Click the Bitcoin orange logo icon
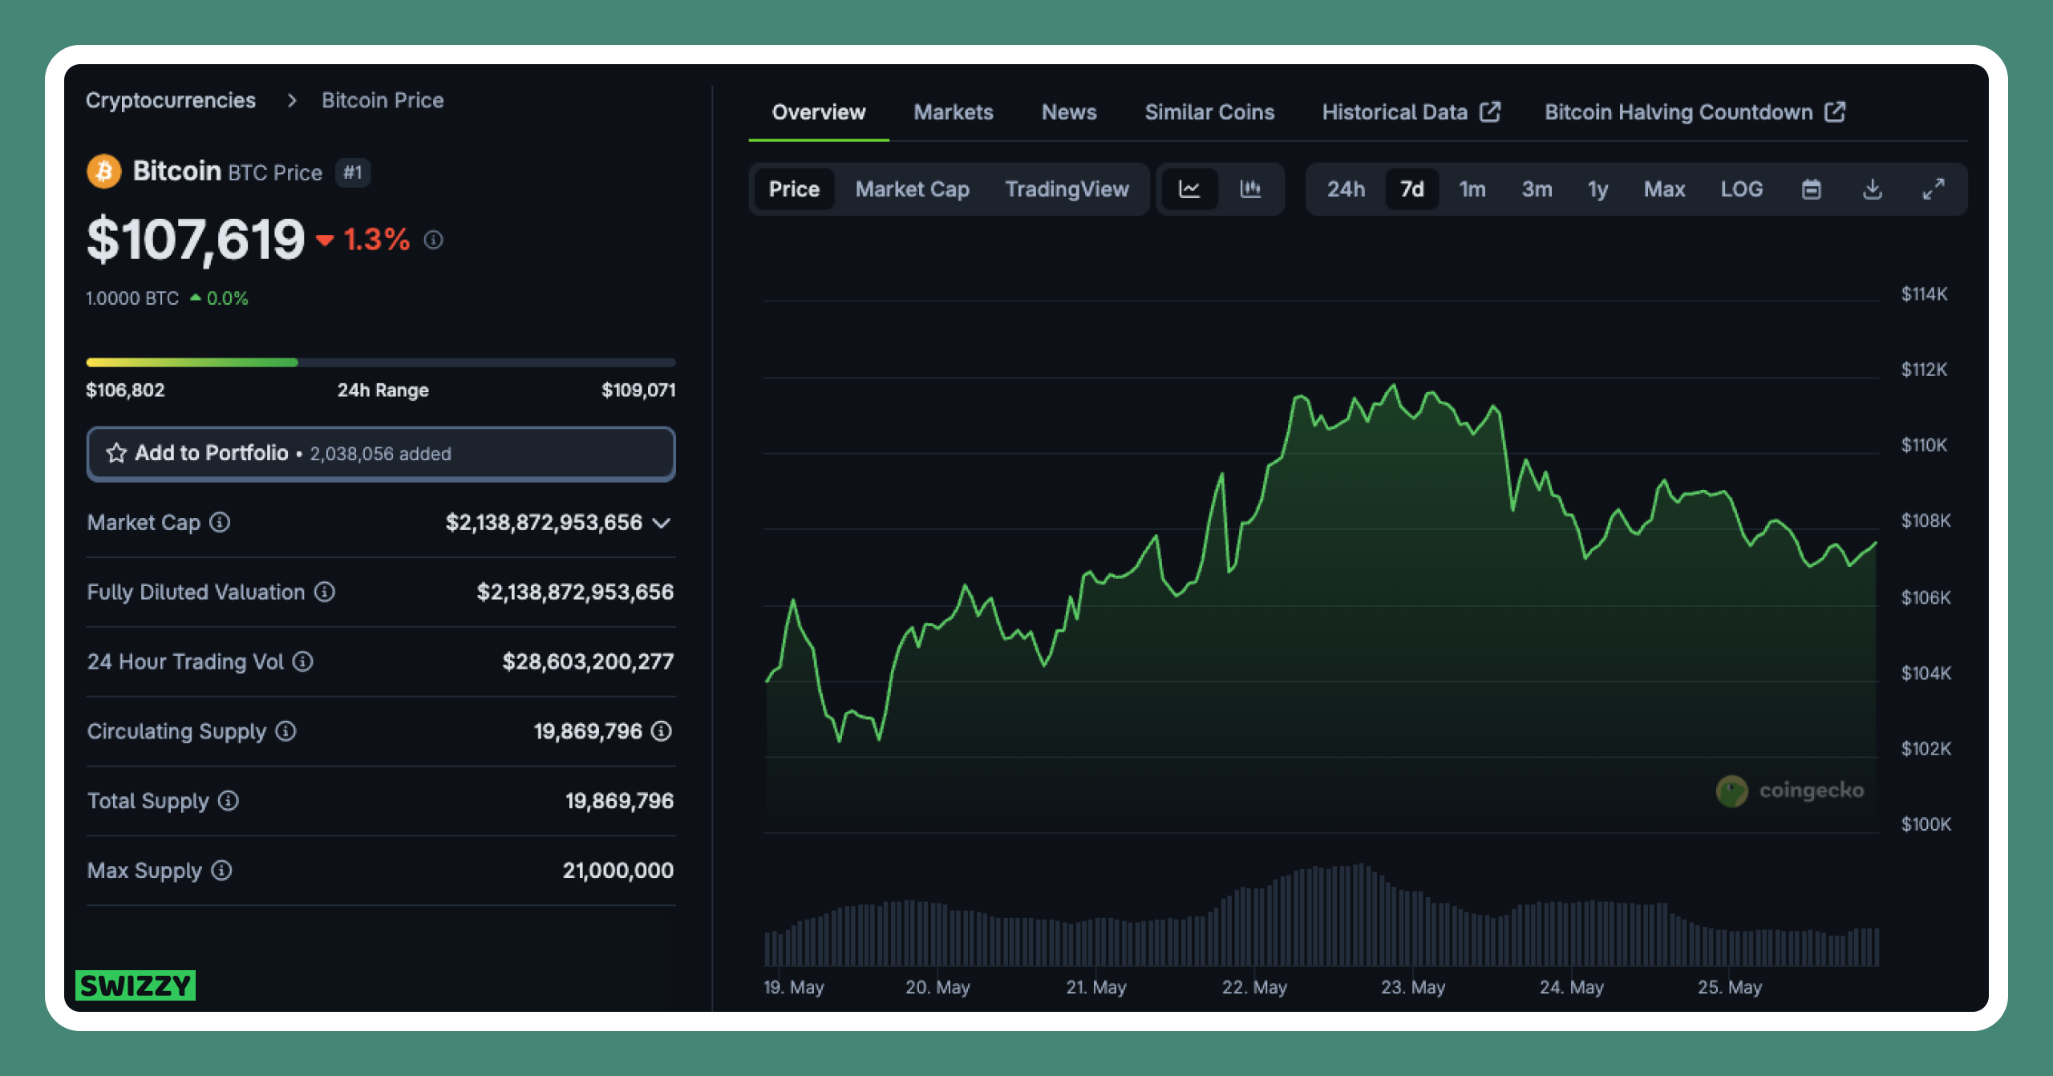2053x1076 pixels. [104, 172]
